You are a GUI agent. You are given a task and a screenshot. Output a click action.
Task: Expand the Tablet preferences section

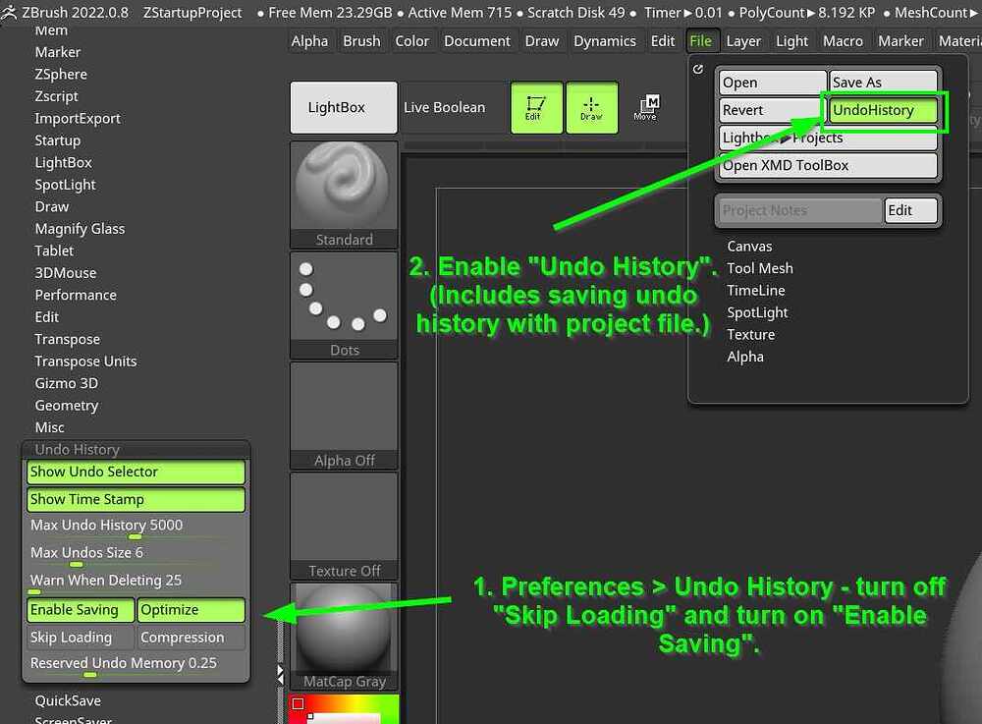tap(54, 251)
